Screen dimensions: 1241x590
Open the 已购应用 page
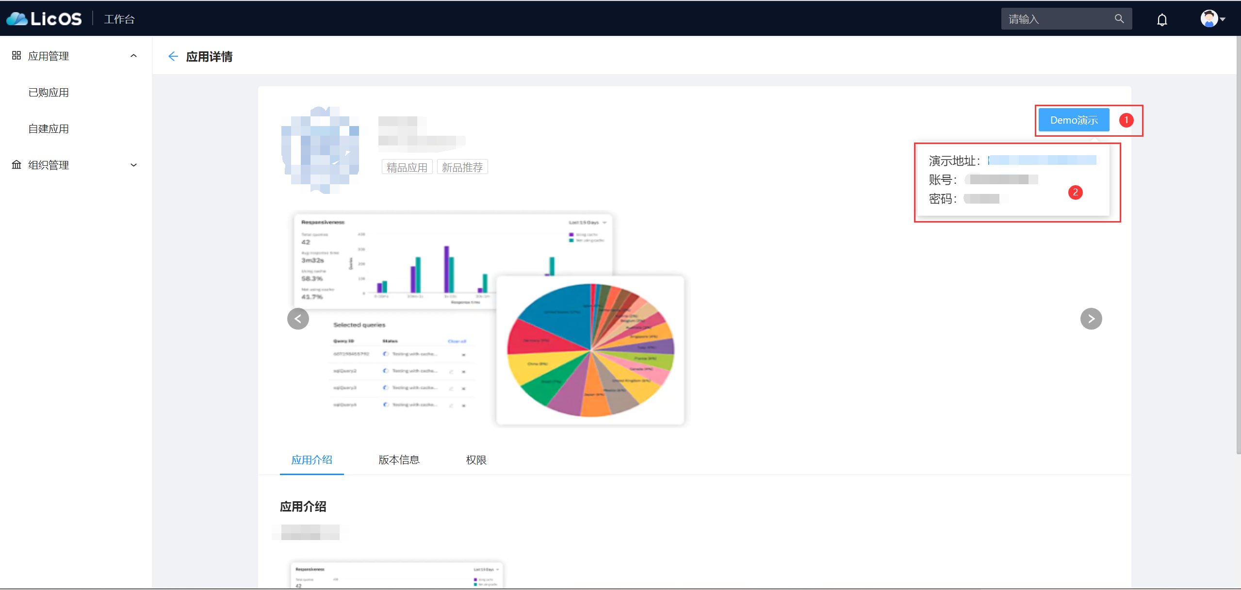tap(49, 93)
